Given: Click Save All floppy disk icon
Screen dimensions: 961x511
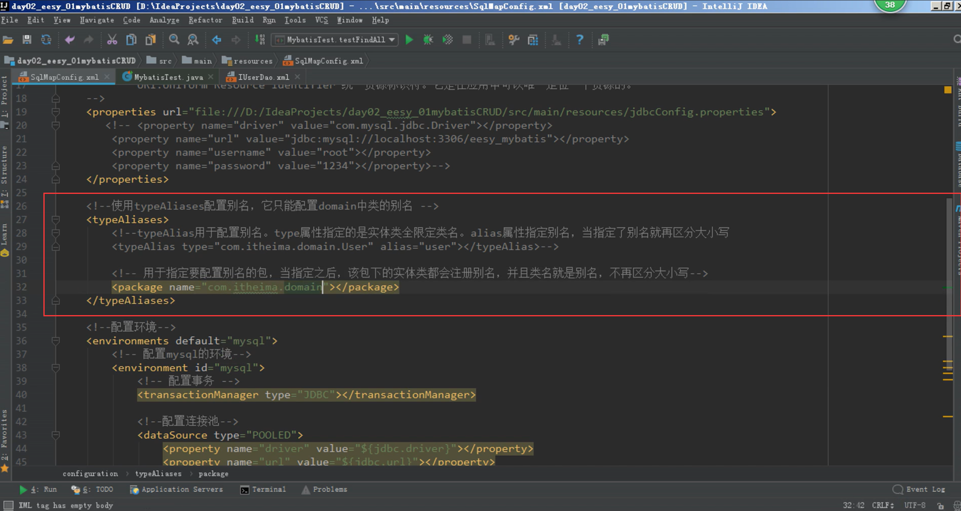Looking at the screenshot, I should pyautogui.click(x=27, y=39).
